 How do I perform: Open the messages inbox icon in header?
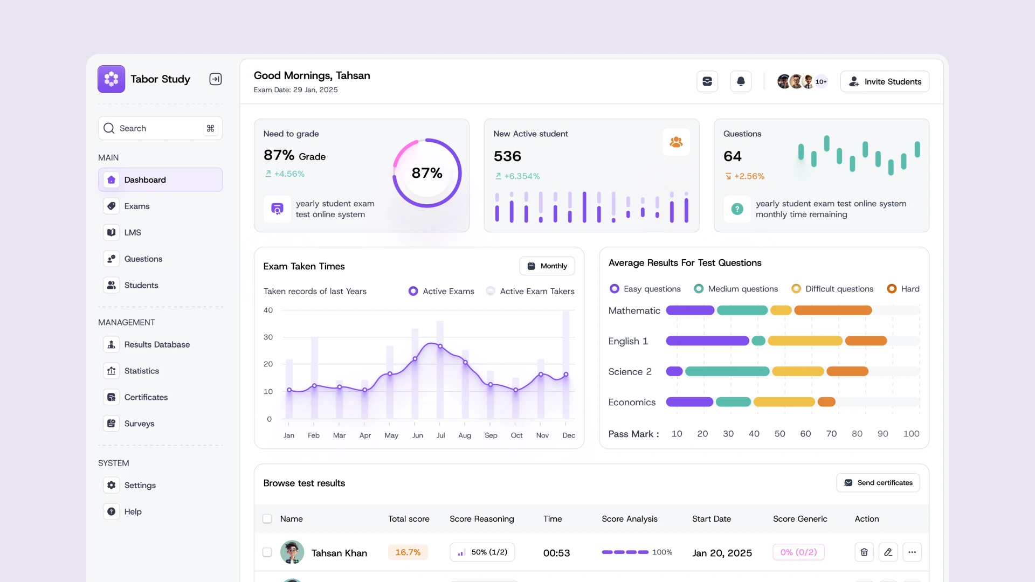tap(707, 82)
